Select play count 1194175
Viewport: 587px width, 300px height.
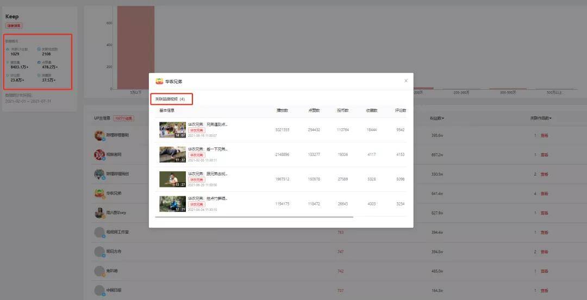coord(282,204)
